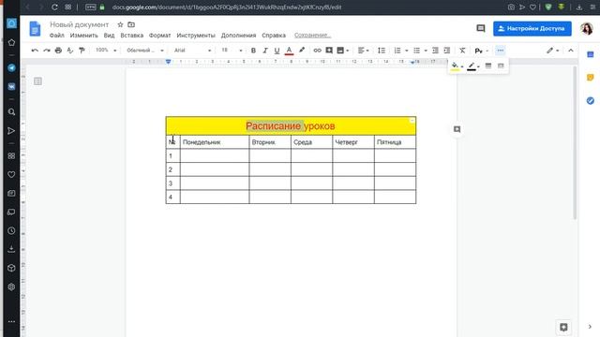Expand numbered list style arrow

coord(406,51)
